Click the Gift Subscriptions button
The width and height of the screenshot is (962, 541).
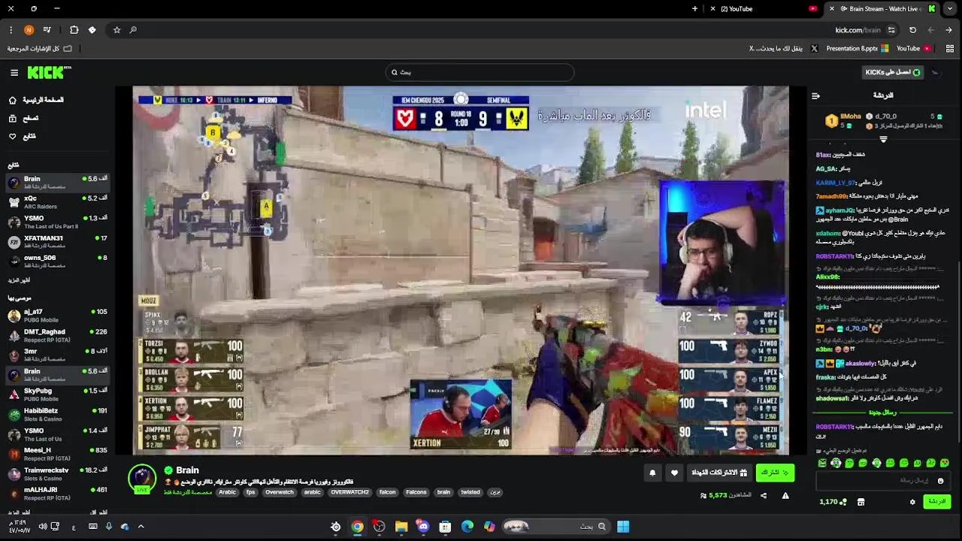[x=720, y=473]
